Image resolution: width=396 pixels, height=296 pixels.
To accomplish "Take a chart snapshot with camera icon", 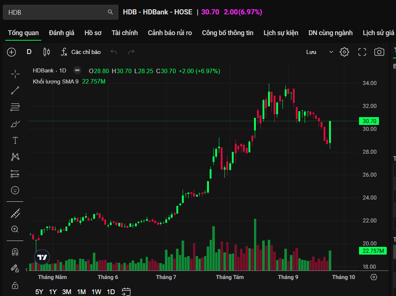I will pos(379,52).
